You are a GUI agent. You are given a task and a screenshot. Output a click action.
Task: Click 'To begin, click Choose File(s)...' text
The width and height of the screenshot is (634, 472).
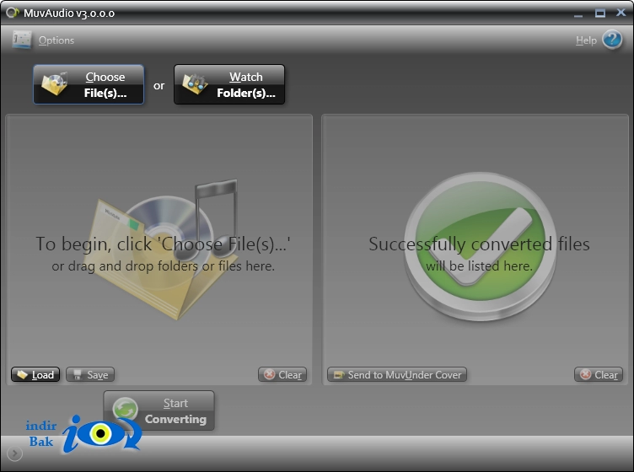pos(163,244)
